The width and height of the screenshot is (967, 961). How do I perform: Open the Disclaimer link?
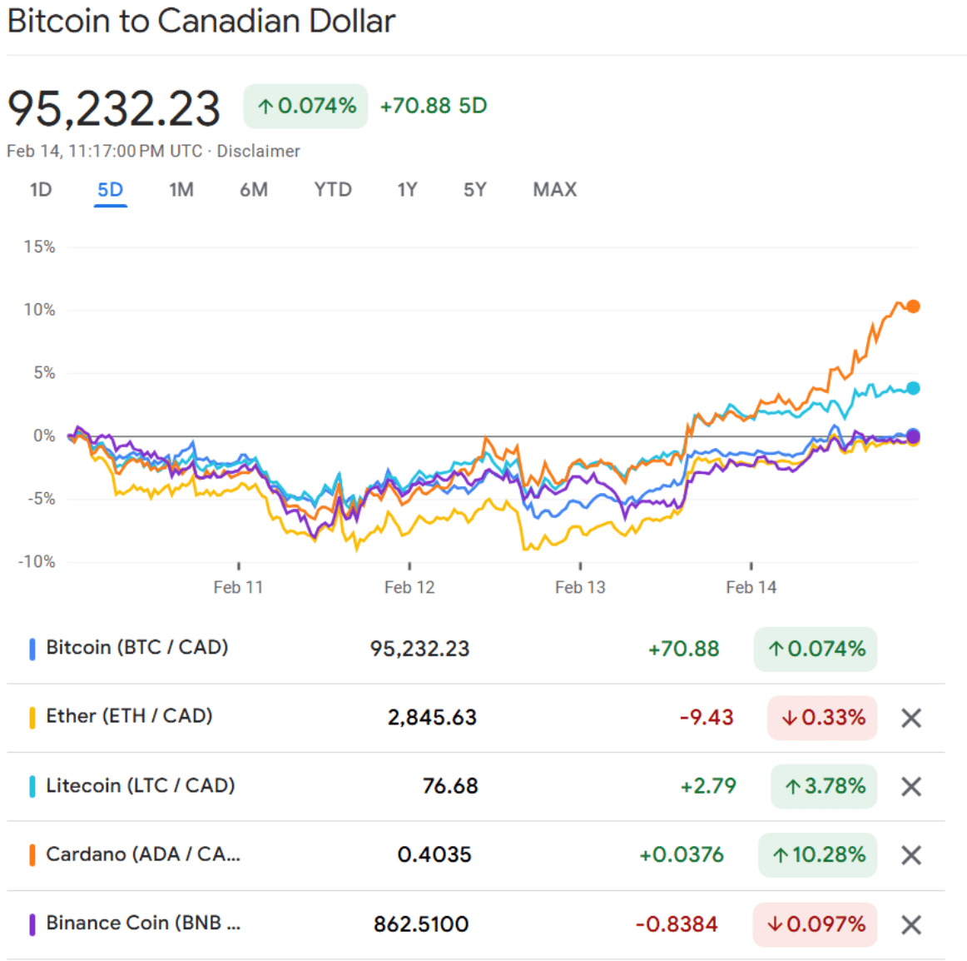pyautogui.click(x=259, y=152)
